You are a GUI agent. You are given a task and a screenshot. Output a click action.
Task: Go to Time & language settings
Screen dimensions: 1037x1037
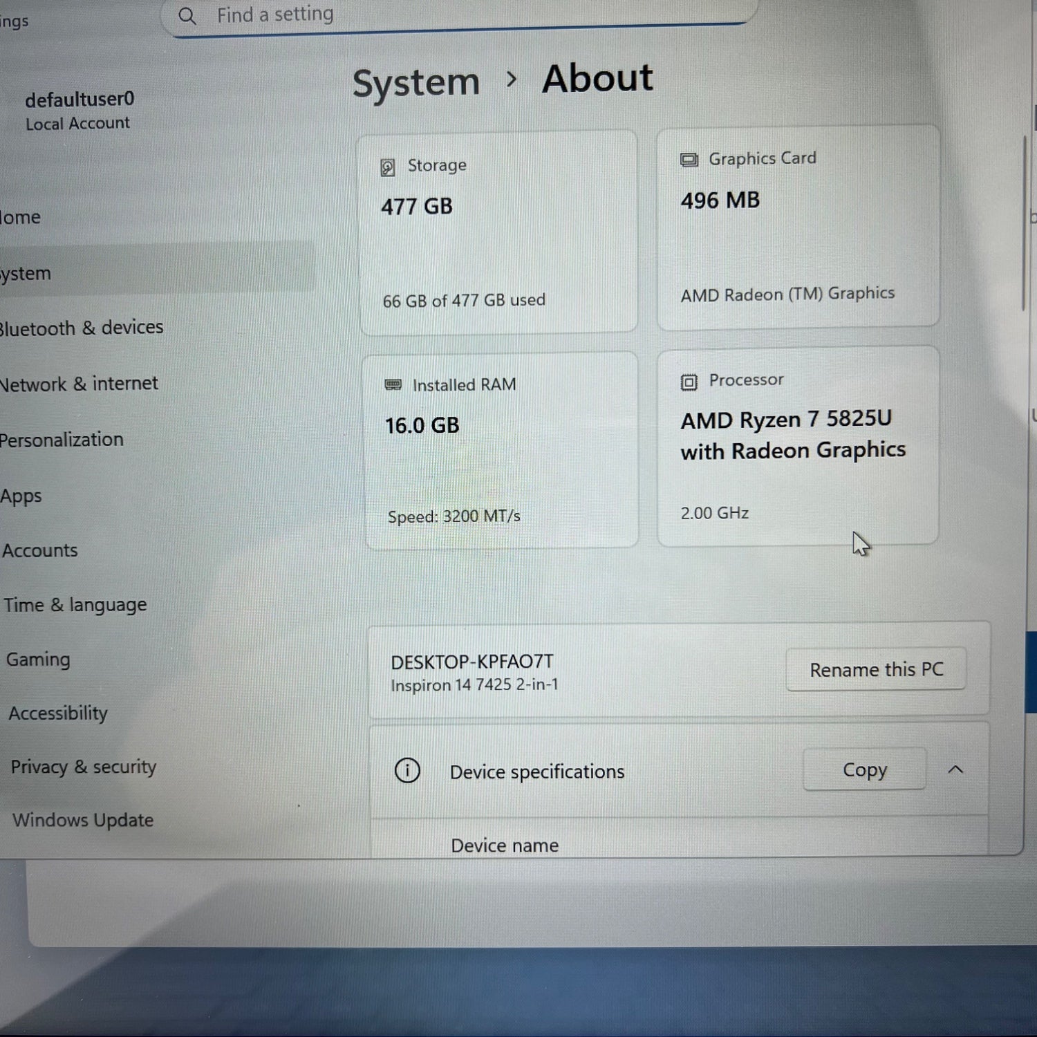coord(75,605)
